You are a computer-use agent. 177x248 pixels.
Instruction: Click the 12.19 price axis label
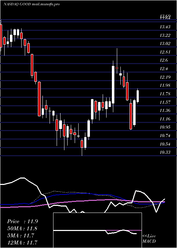click(x=165, y=77)
